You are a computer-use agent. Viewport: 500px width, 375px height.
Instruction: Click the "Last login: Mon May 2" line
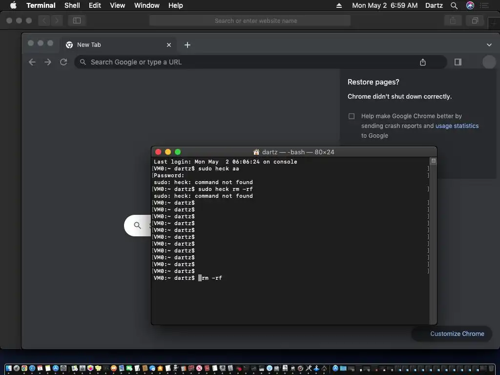pyautogui.click(x=226, y=162)
